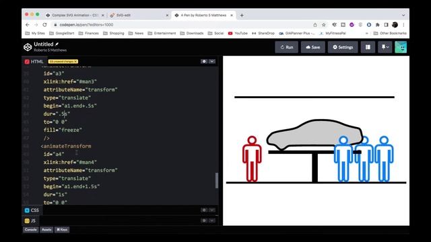431x242 pixels.
Task: Open the user avatar menu
Action: click(401, 47)
